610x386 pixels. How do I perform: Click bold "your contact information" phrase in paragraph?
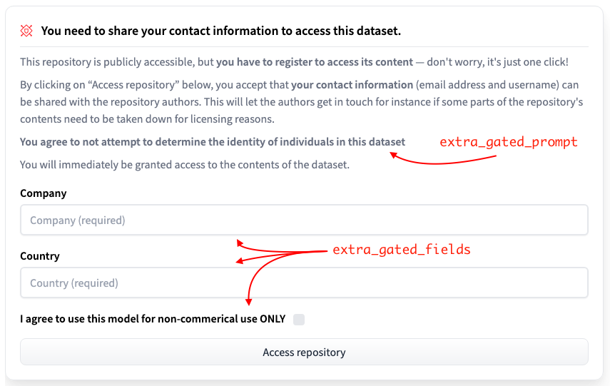click(x=352, y=86)
